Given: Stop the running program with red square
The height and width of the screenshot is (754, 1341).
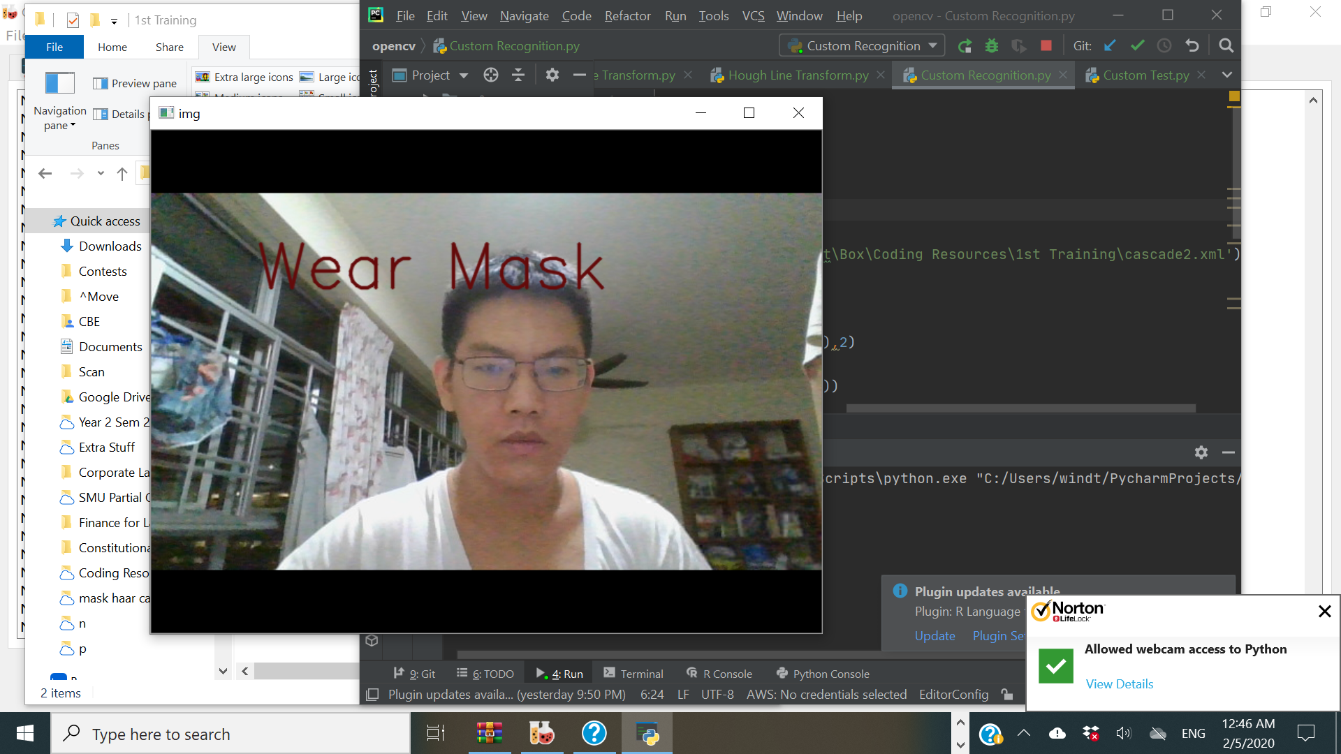Looking at the screenshot, I should (1046, 46).
